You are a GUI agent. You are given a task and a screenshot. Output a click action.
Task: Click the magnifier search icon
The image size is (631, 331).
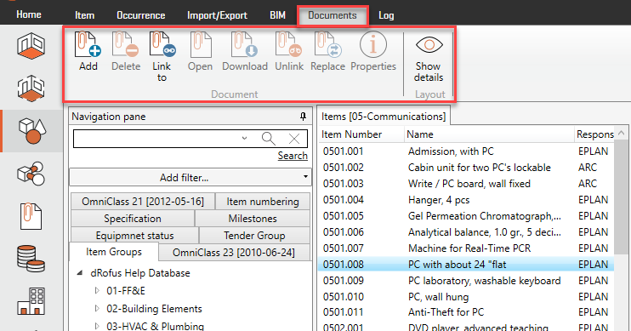pos(269,139)
